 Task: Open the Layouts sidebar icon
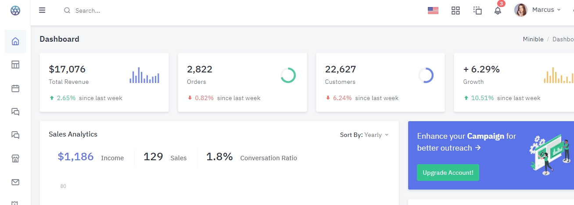point(15,65)
